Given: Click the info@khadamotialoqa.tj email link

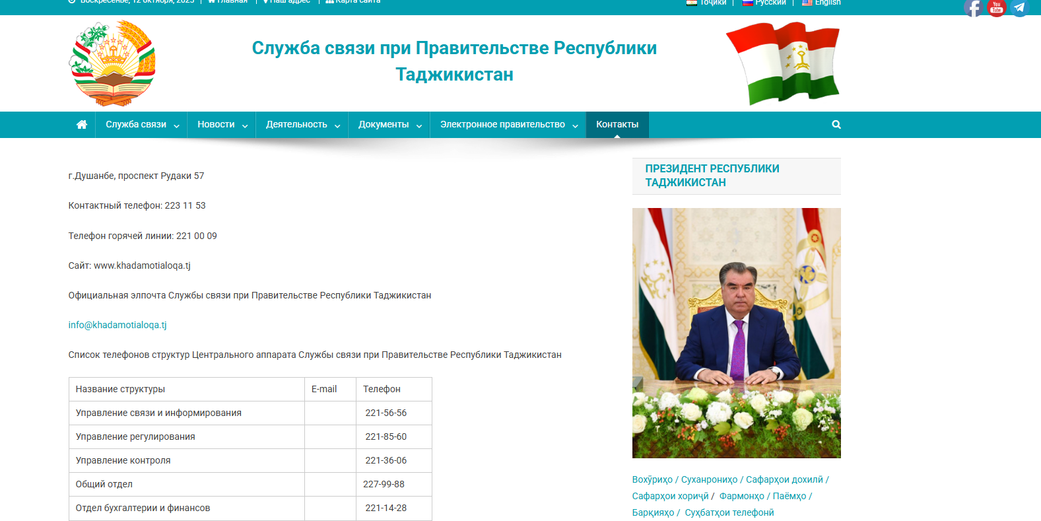Looking at the screenshot, I should point(118,325).
